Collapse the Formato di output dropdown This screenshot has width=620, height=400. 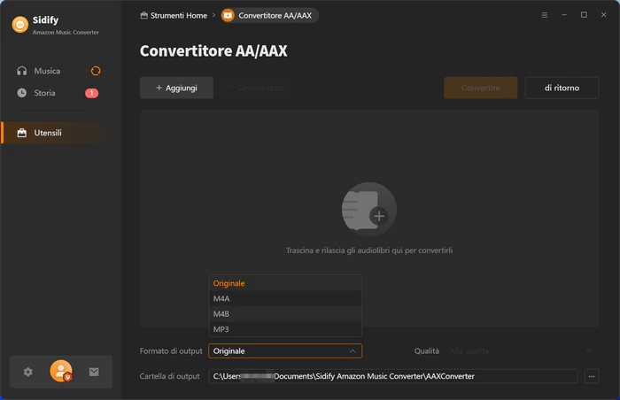pos(285,351)
